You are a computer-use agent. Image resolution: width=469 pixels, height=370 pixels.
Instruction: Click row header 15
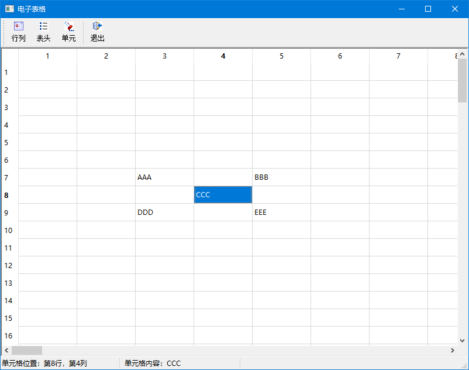pos(10,318)
